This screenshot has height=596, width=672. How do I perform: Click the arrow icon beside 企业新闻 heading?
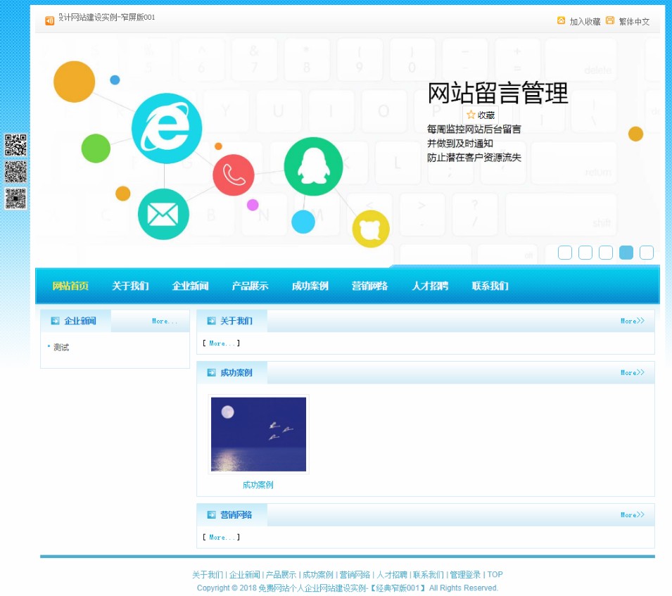[56, 321]
